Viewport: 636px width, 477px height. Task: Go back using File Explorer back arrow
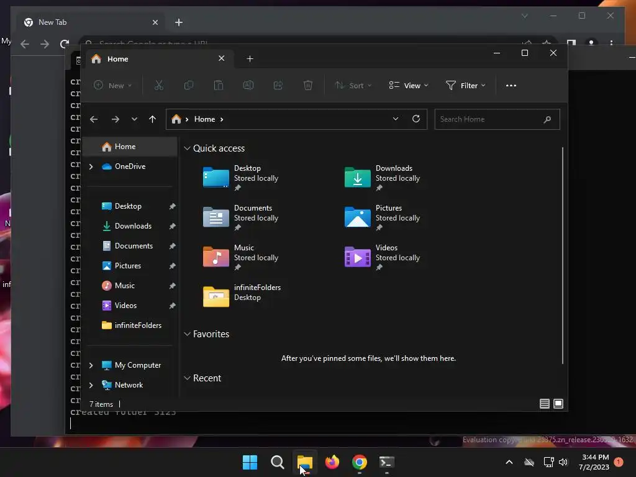pyautogui.click(x=94, y=119)
